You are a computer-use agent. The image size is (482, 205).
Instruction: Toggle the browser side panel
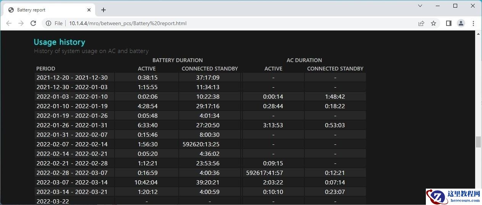pos(449,23)
